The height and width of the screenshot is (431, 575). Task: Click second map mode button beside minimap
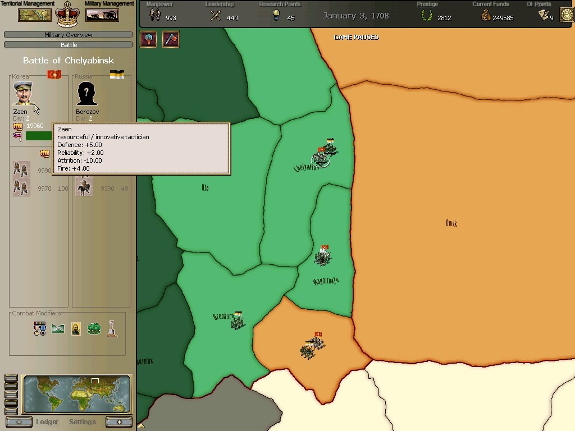[x=11, y=386]
